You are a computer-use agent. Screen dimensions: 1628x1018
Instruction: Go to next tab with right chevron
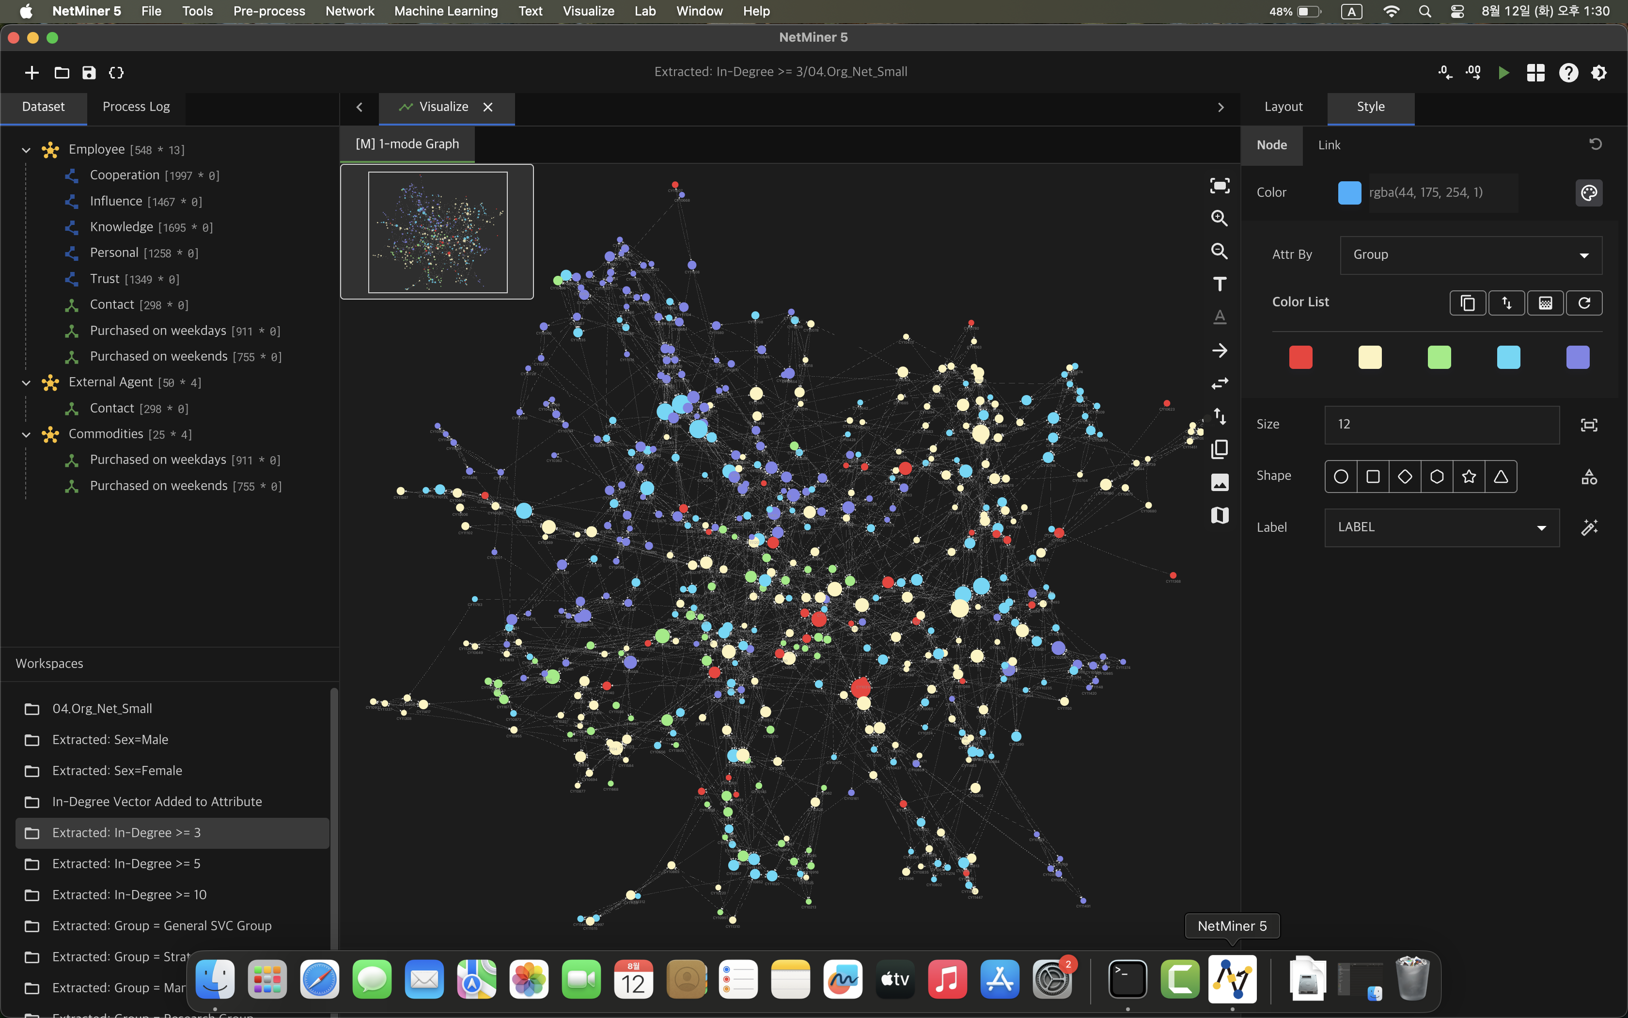click(1221, 107)
